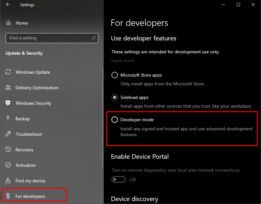Open the Learn more link
The width and height of the screenshot is (261, 204).
coord(122,60)
